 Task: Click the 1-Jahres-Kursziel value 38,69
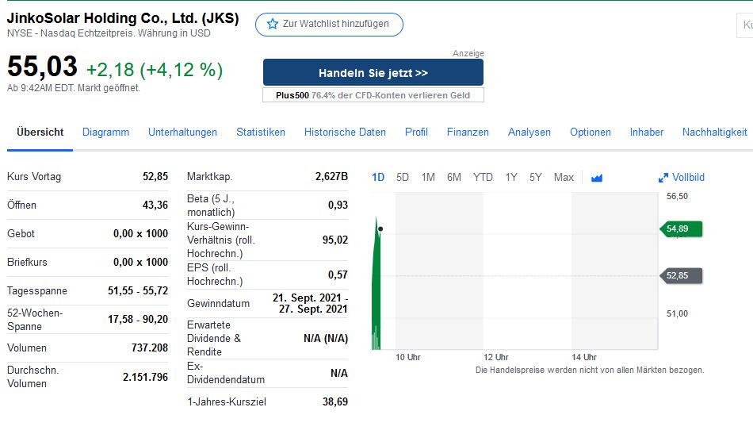click(x=335, y=401)
